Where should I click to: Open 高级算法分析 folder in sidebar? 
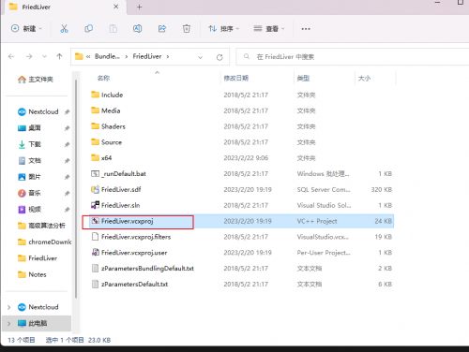(41, 226)
